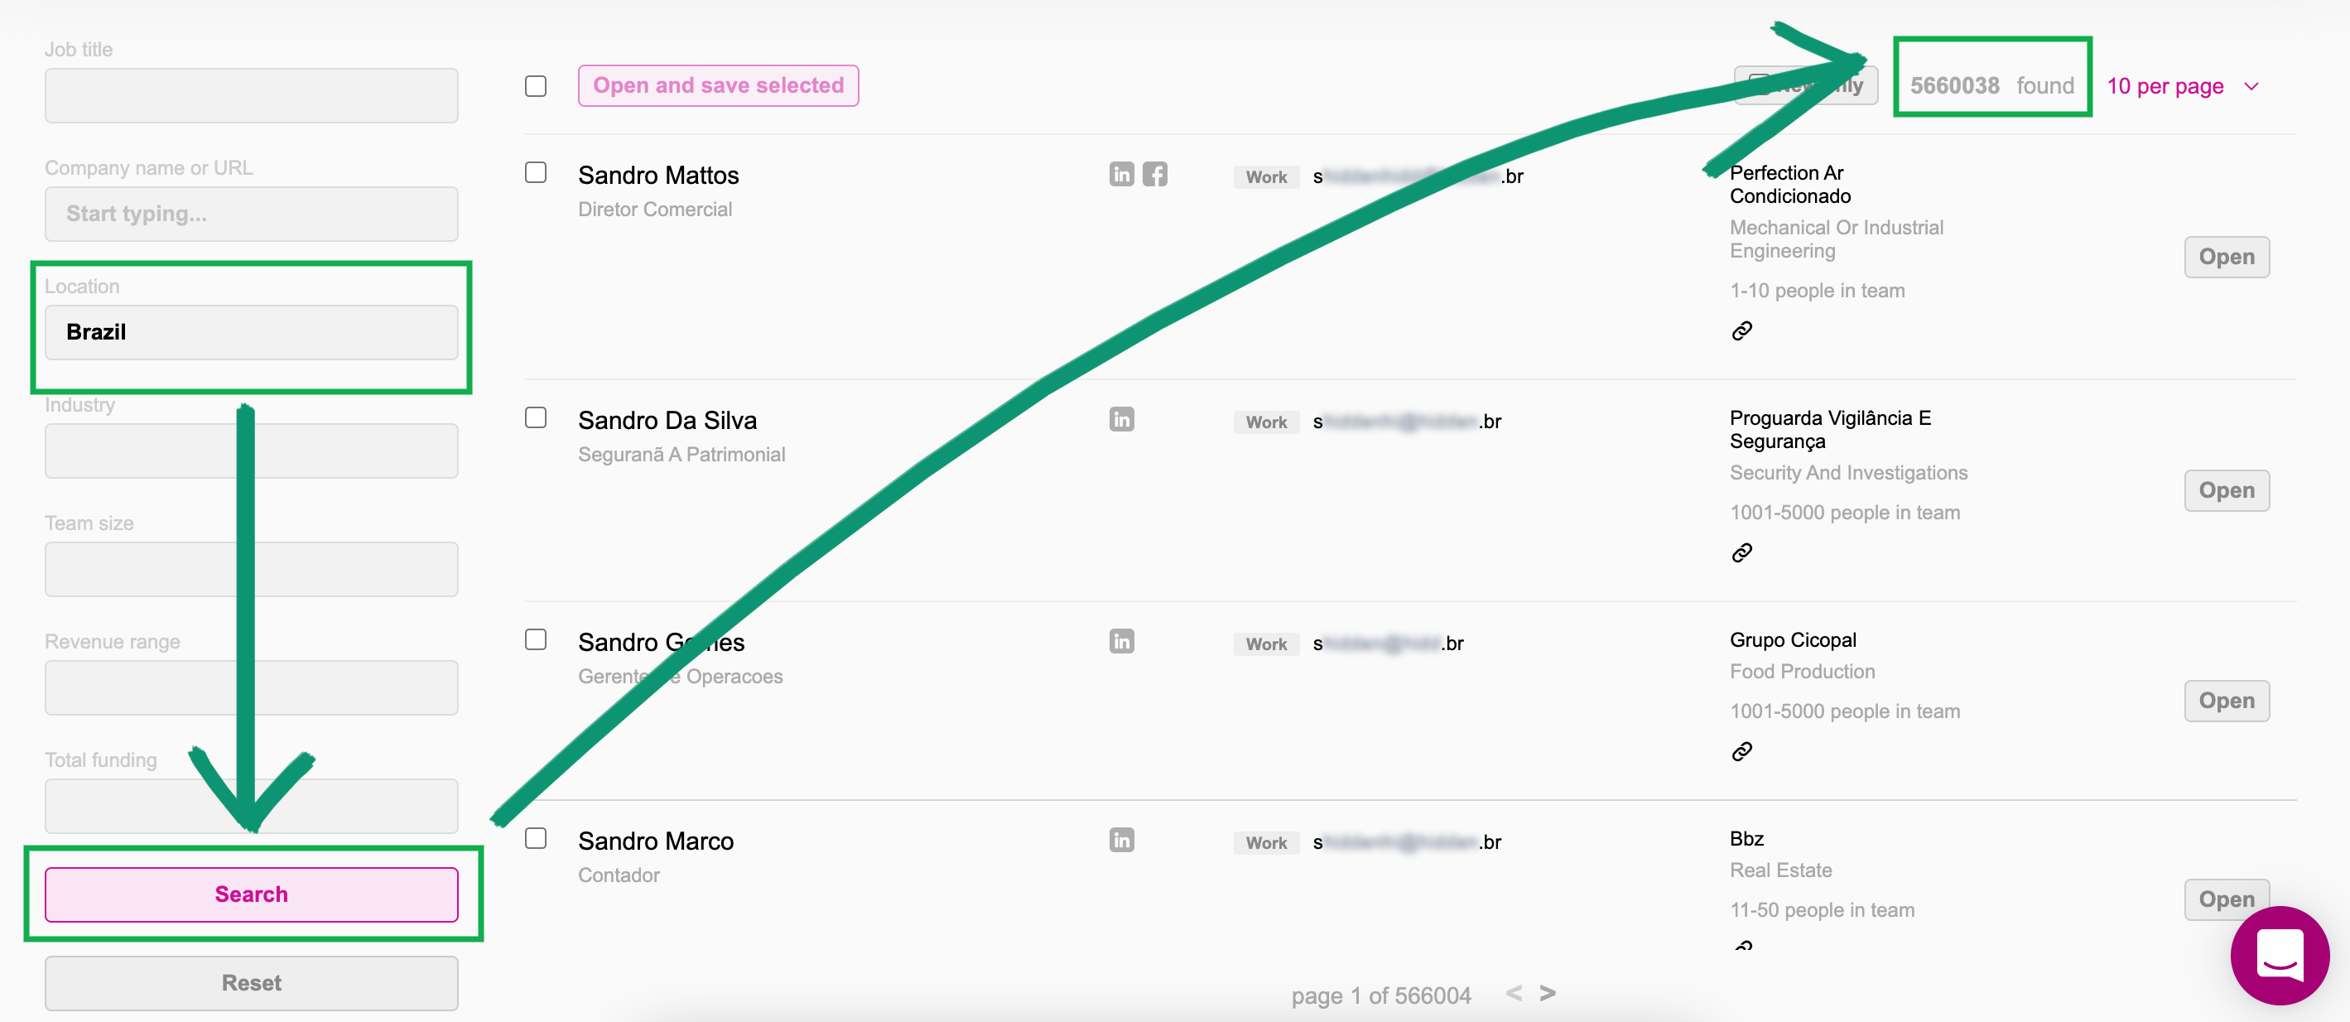Open Sandro Da Silva LinkedIn icon
The width and height of the screenshot is (2350, 1022).
coord(1121,420)
